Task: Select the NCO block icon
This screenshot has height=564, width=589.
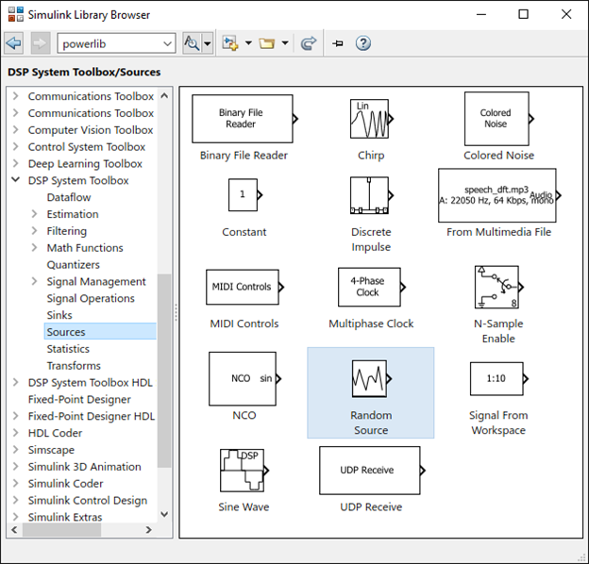Action: pyautogui.click(x=244, y=378)
